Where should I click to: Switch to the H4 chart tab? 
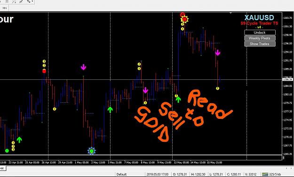[x=2, y=169]
